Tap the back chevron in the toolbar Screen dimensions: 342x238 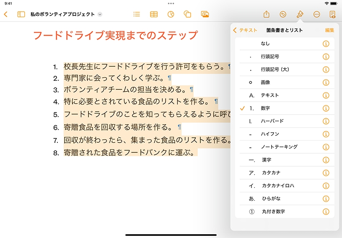[5, 14]
